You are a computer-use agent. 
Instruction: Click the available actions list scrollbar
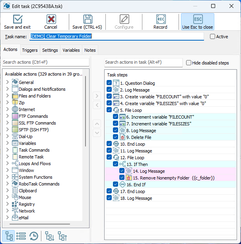point(86,119)
